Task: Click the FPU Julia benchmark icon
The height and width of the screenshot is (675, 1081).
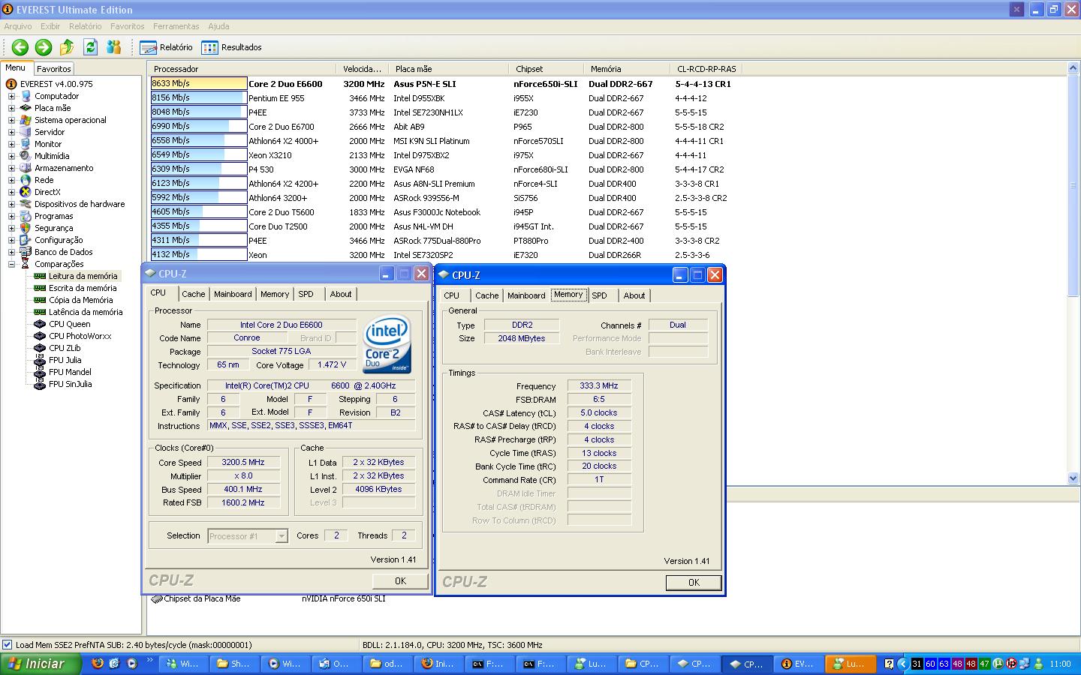Action: click(x=40, y=360)
